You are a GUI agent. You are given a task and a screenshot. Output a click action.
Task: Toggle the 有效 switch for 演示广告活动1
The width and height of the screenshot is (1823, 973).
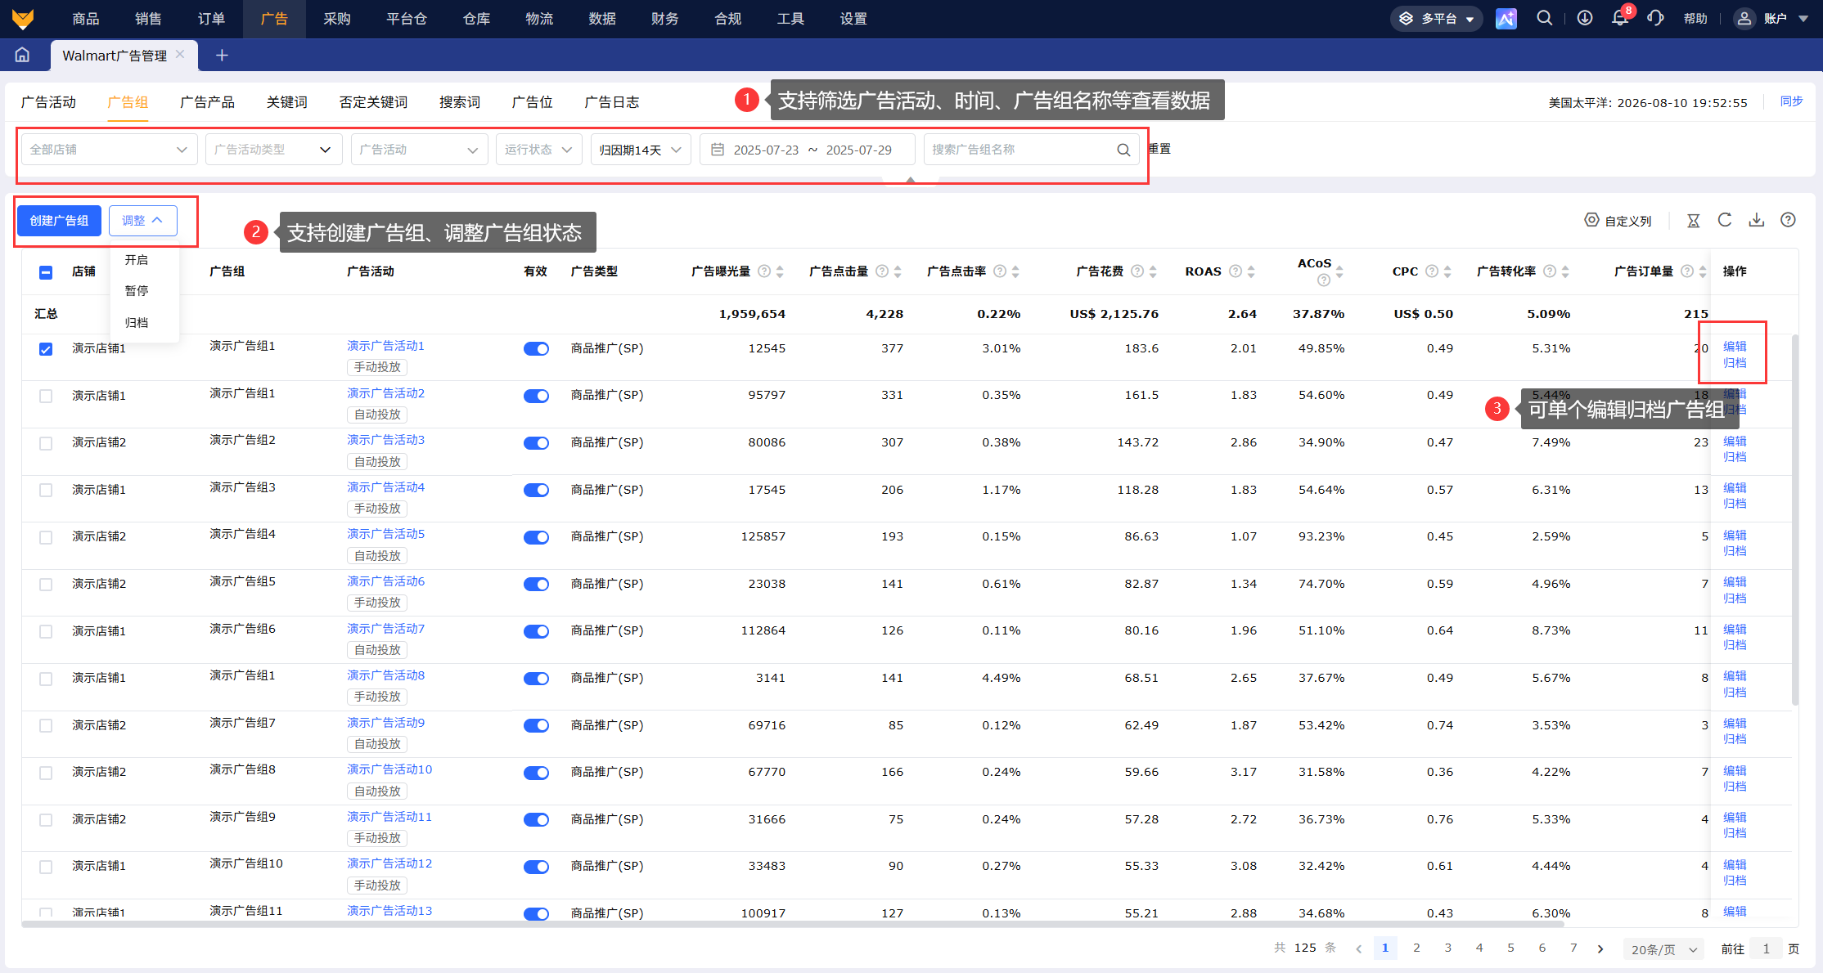click(x=536, y=349)
